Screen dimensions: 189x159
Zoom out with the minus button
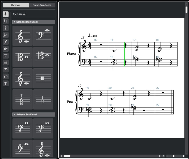click(x=167, y=156)
